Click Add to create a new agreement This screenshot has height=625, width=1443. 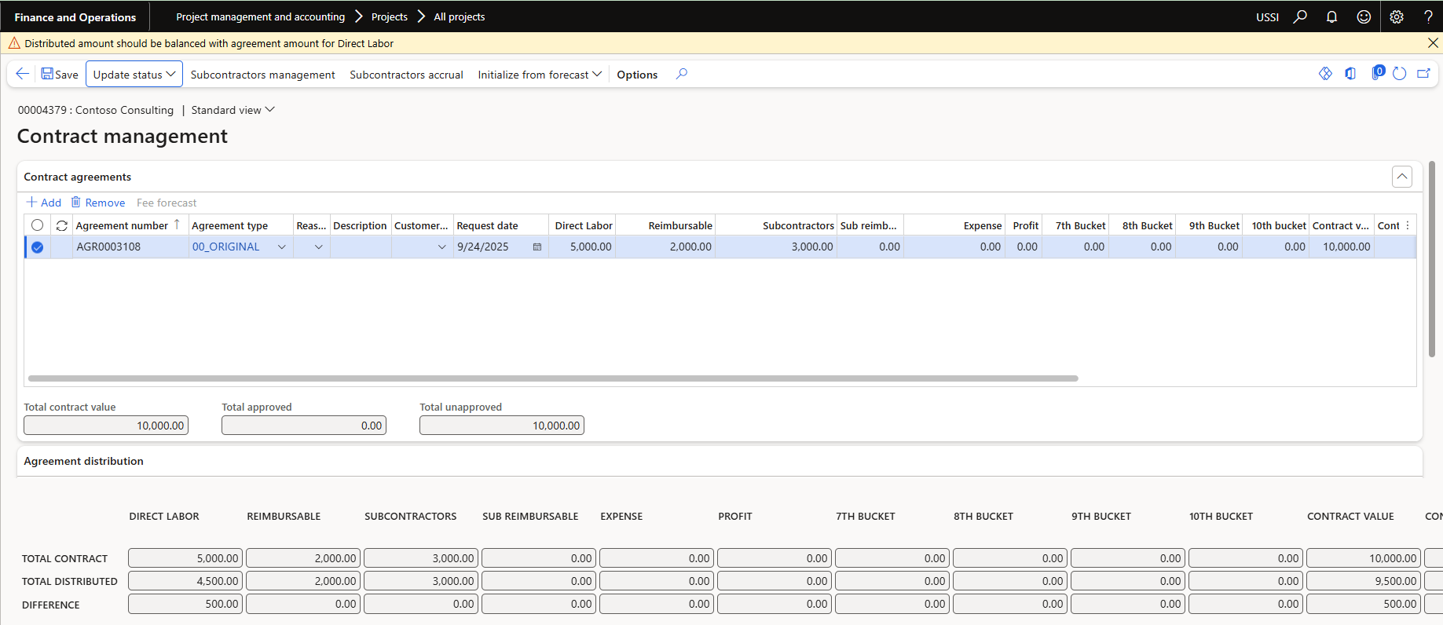(x=44, y=203)
